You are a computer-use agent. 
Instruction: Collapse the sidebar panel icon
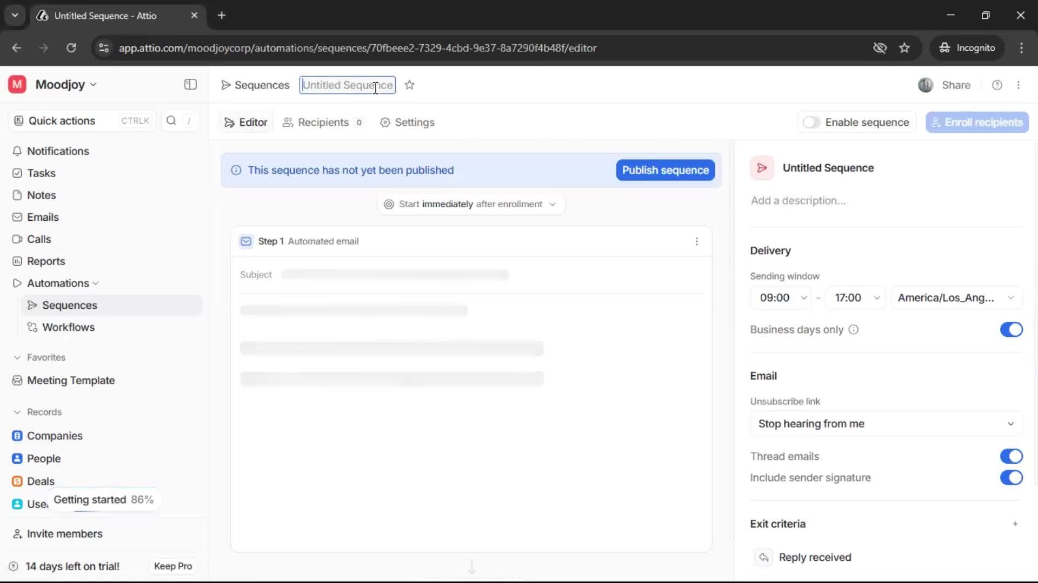pyautogui.click(x=190, y=85)
